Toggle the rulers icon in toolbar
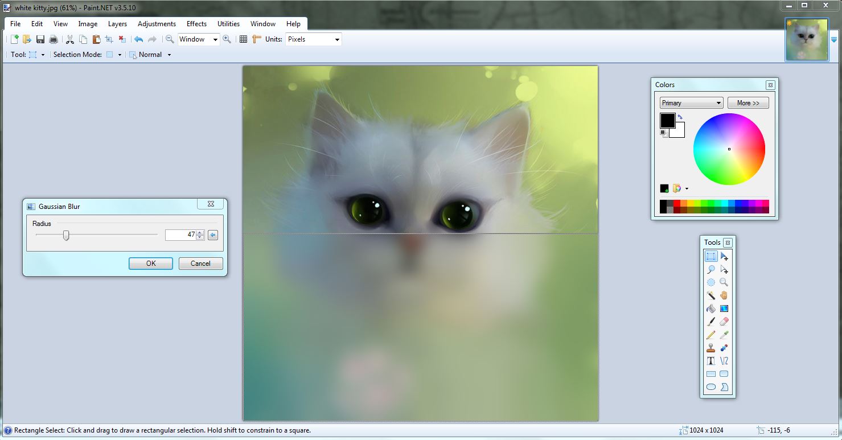Viewport: 842px width, 440px height. (x=256, y=39)
